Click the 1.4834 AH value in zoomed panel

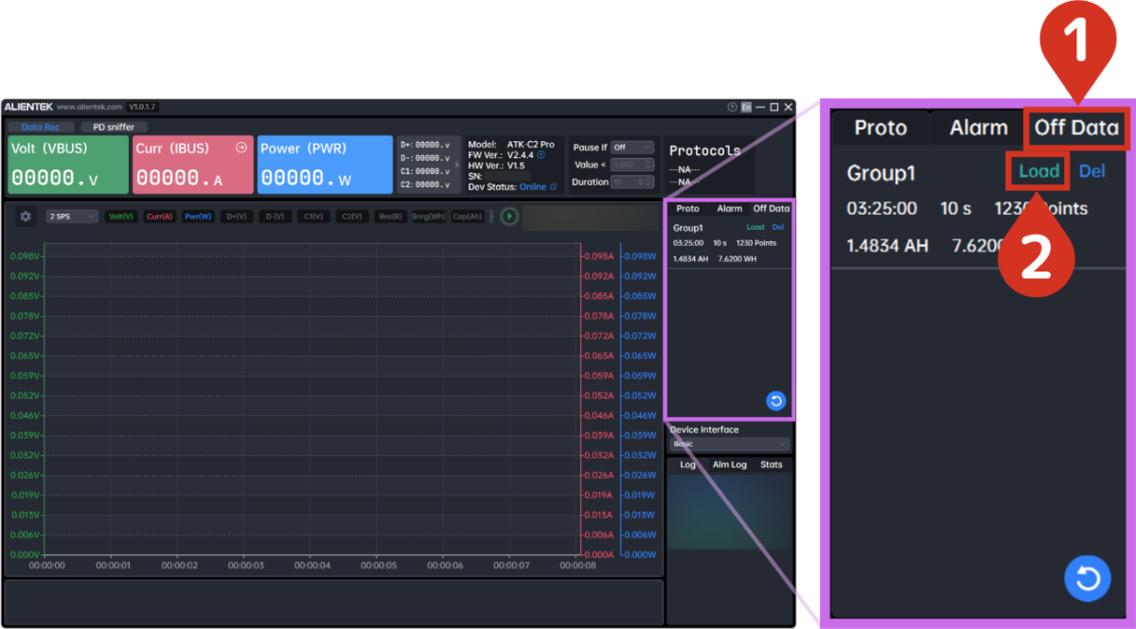click(887, 246)
